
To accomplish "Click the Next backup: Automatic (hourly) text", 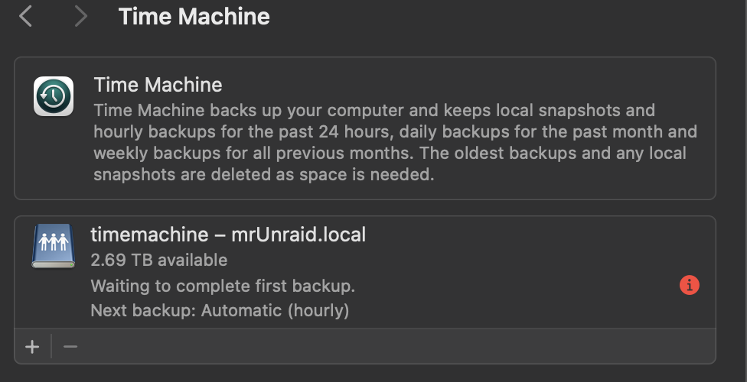I will pos(220,311).
